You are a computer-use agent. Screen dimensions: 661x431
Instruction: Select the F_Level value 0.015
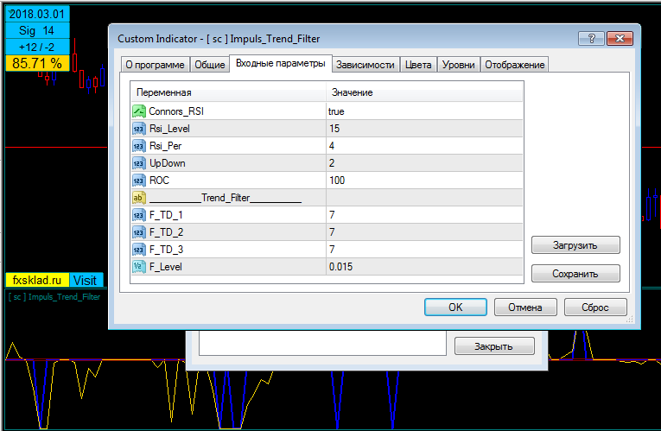[x=424, y=267]
